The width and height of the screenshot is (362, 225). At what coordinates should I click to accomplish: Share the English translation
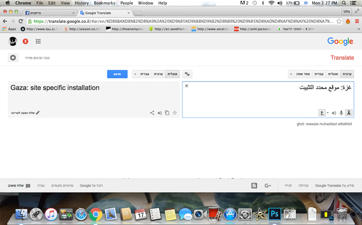pos(152,112)
